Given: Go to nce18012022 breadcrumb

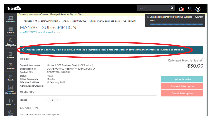Looking at the screenshot, I should click(x=79, y=21).
